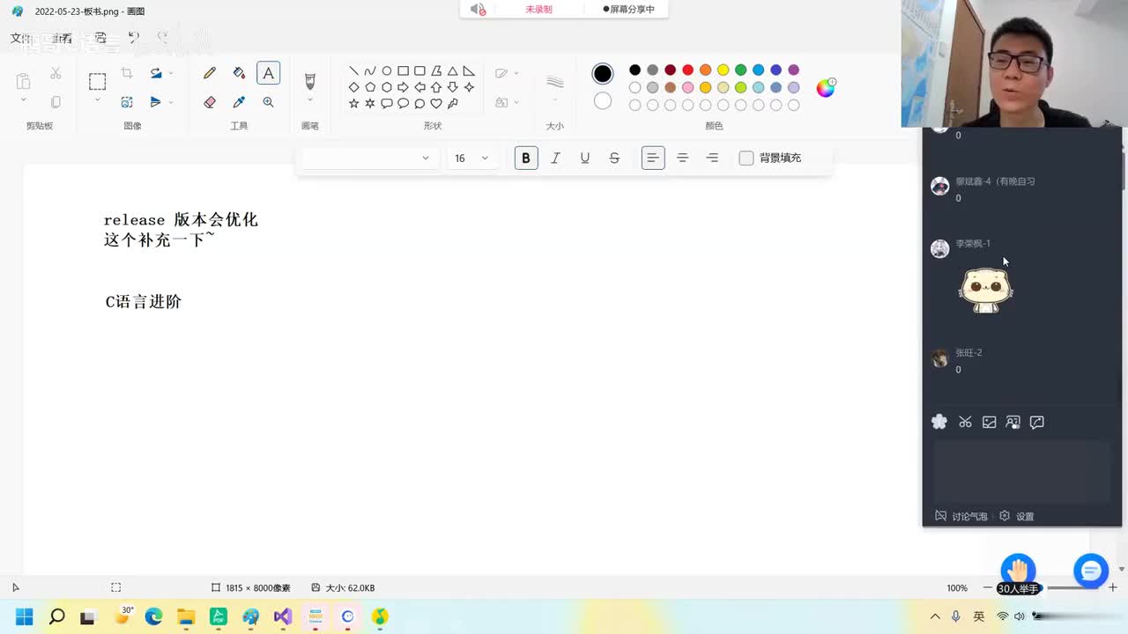This screenshot has height=634, width=1128.
Task: Set text alignment to center
Action: (x=682, y=158)
